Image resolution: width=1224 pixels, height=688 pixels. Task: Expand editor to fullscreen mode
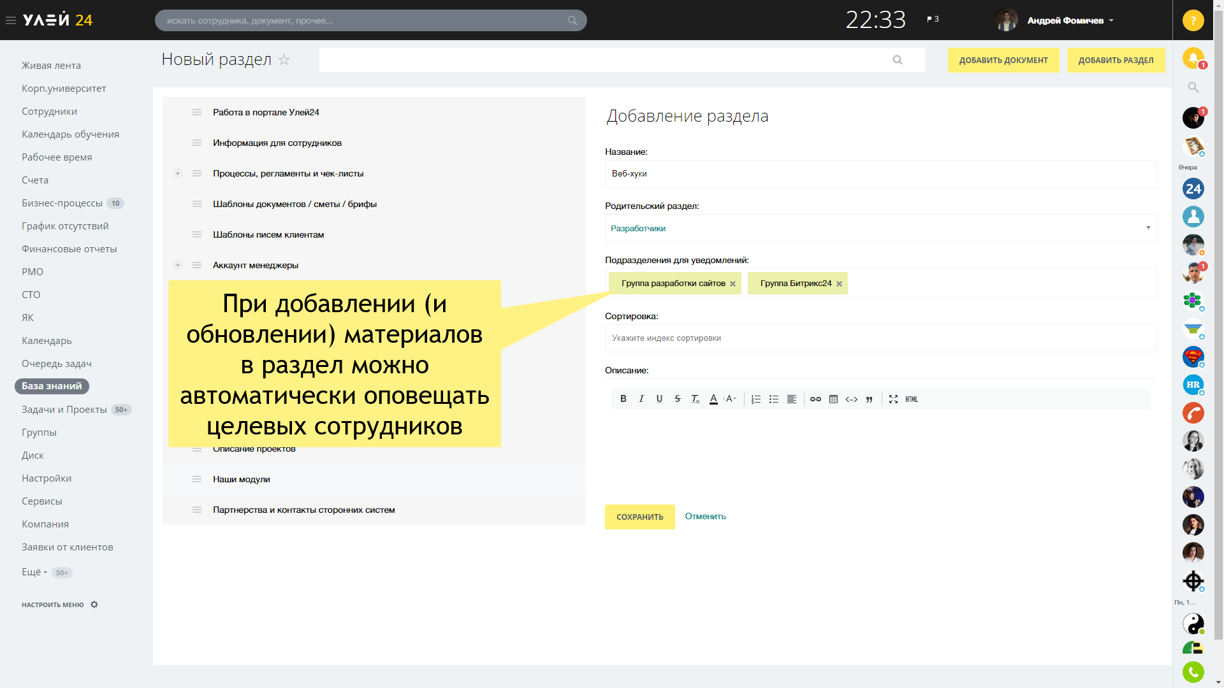893,399
